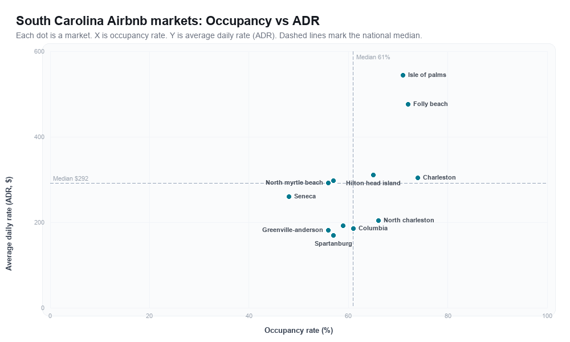This screenshot has width=570, height=342.
Task: Select the dot touching North myrtle beach label
Action: click(x=328, y=183)
